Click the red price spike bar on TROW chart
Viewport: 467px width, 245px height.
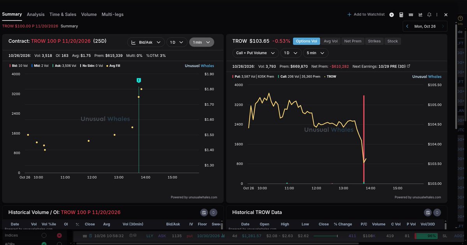pos(364,139)
